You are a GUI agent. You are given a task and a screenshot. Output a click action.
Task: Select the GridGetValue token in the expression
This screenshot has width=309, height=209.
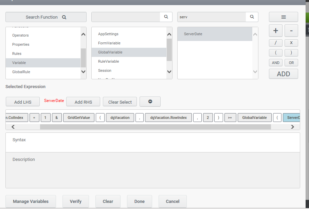click(79, 118)
